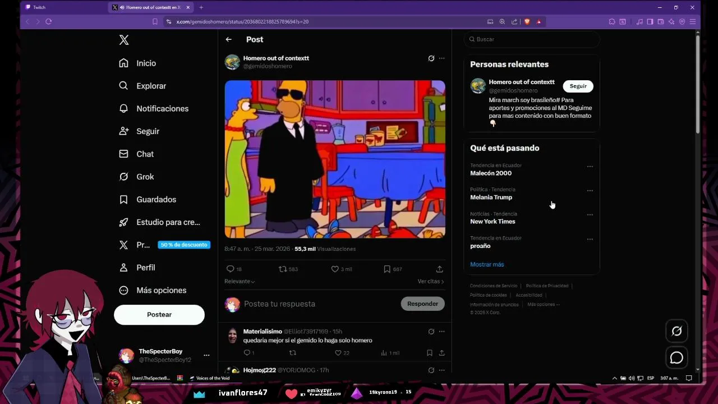The width and height of the screenshot is (718, 404).
Task: Bookmark this page in the address bar
Action: pyautogui.click(x=155, y=21)
